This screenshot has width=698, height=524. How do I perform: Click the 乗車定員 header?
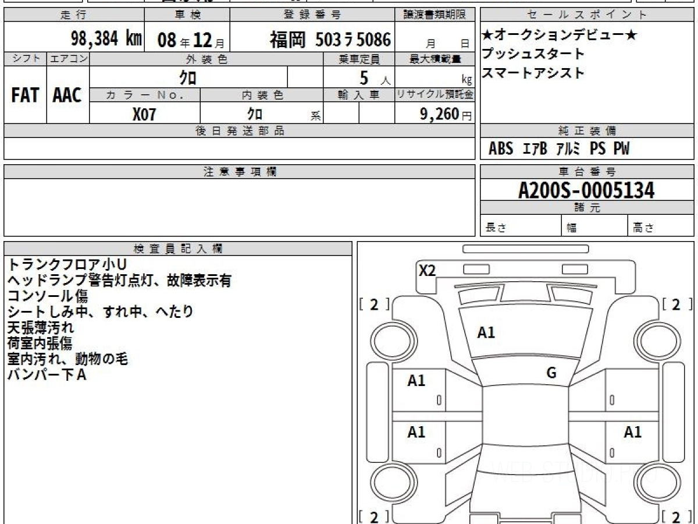point(359,59)
